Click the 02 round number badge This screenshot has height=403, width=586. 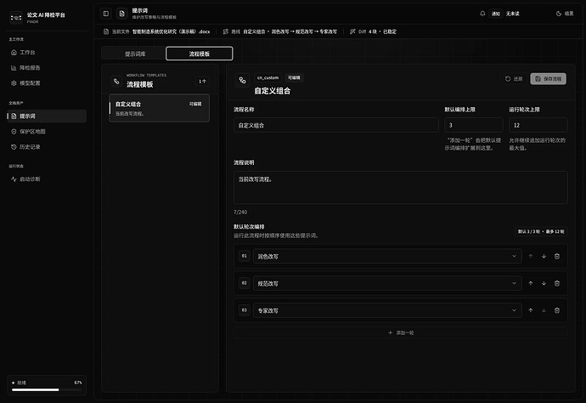pyautogui.click(x=244, y=283)
